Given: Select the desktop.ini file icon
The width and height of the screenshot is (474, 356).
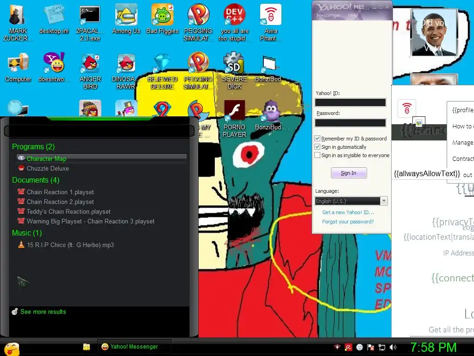Looking at the screenshot, I should [x=54, y=19].
